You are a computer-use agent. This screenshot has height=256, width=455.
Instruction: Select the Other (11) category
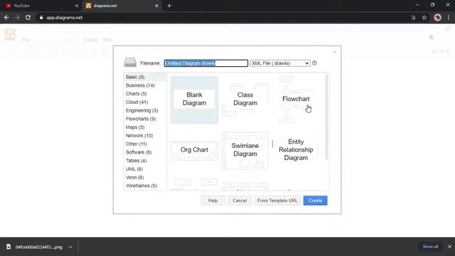point(145,144)
